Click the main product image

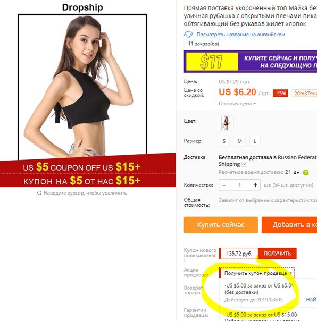point(82,86)
